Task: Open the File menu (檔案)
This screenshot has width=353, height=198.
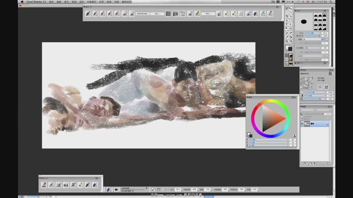Action: [51, 2]
